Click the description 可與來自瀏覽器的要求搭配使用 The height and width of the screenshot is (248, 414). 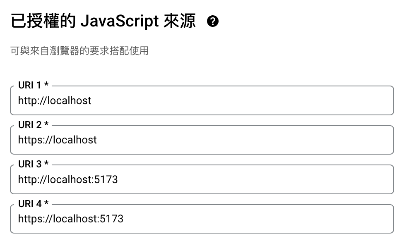[x=79, y=51]
